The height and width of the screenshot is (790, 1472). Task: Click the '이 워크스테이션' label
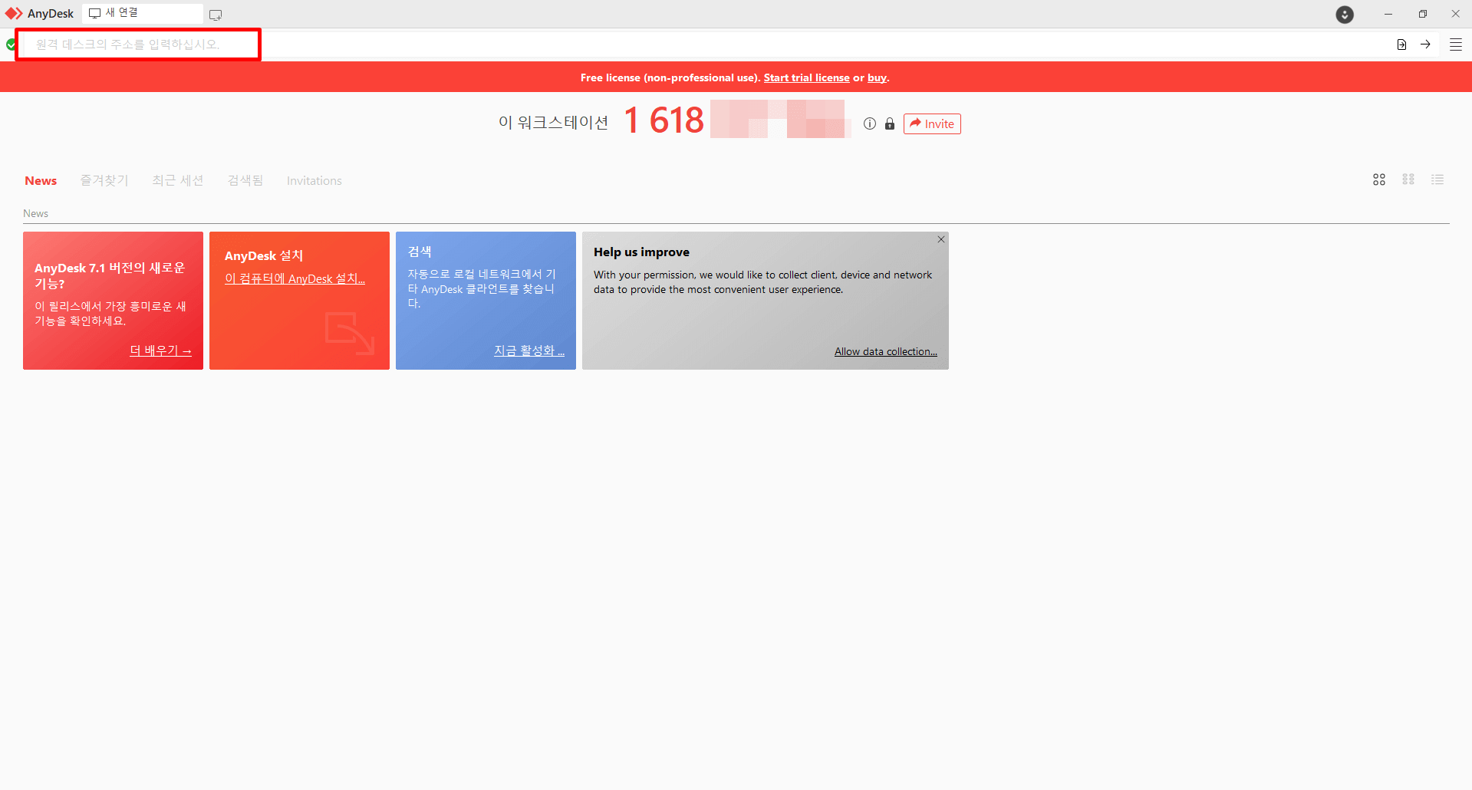(x=554, y=123)
